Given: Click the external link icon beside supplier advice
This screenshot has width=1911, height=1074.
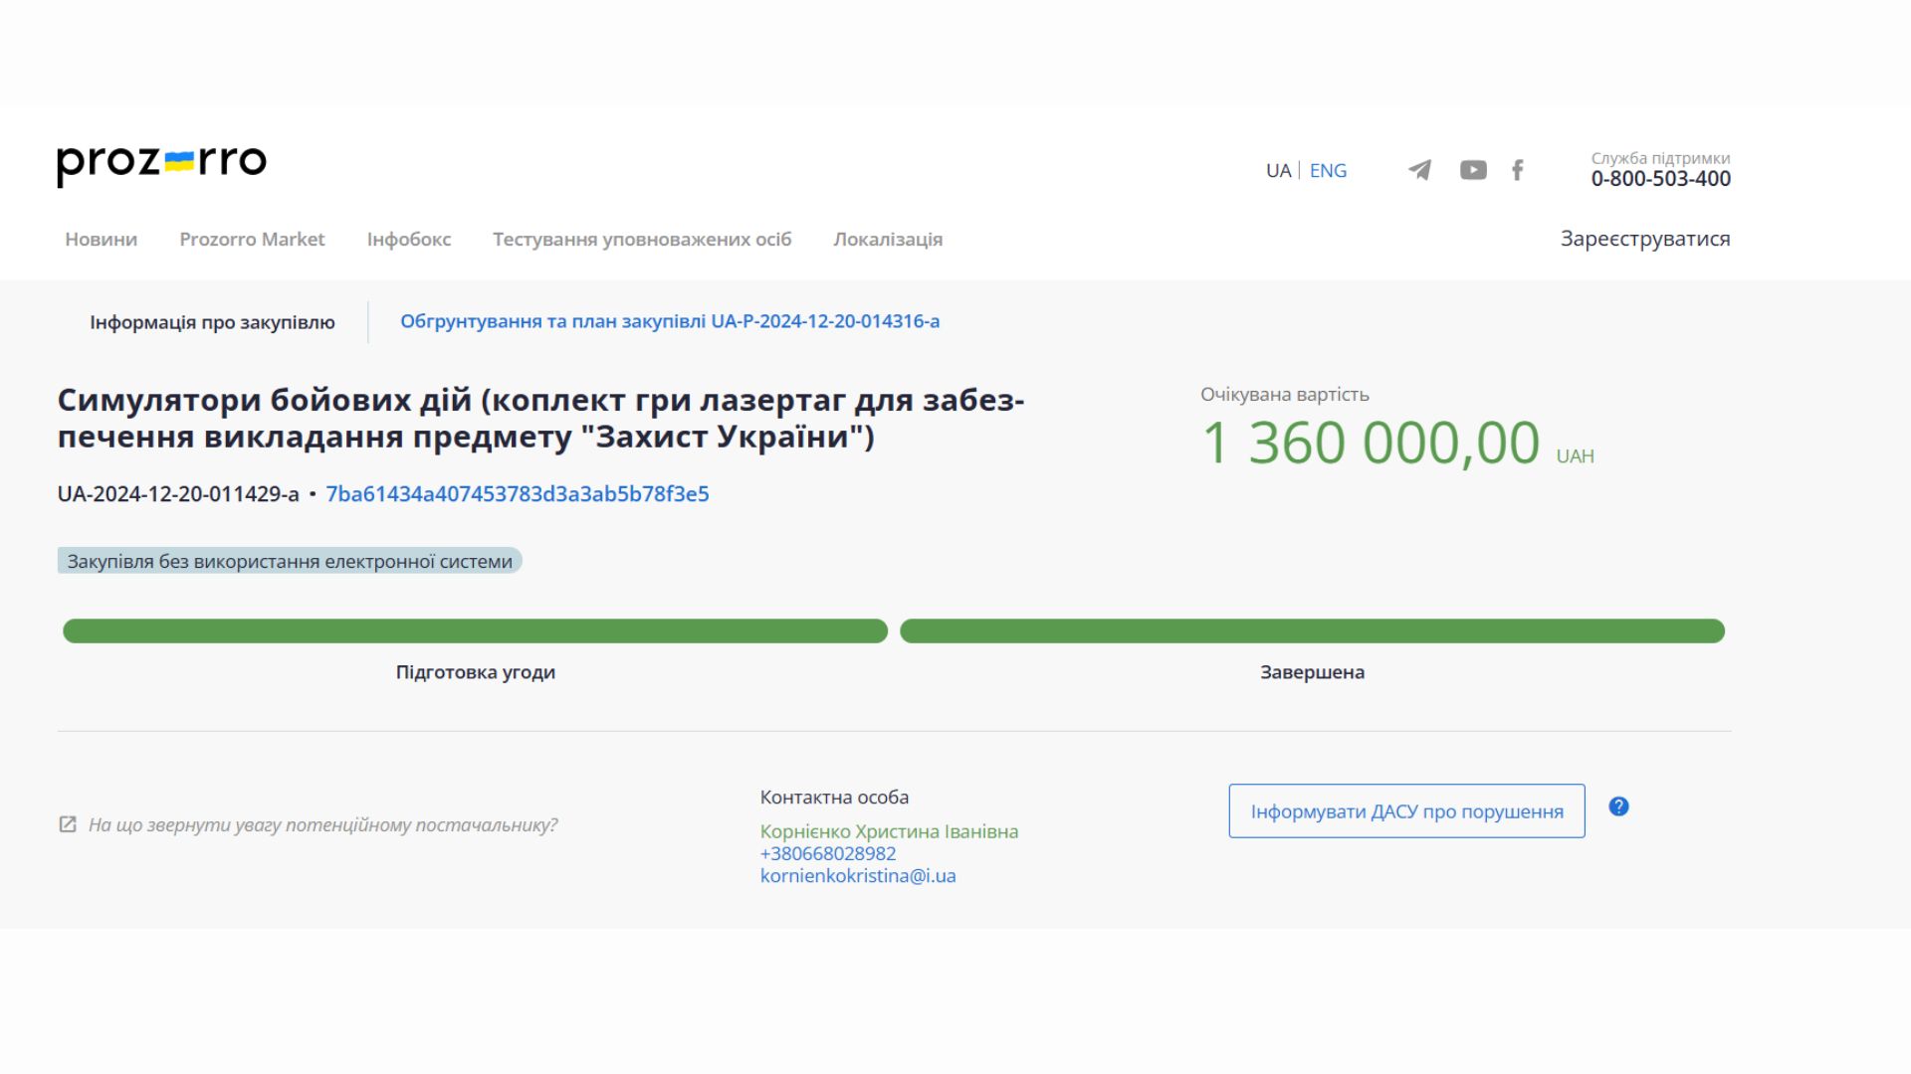Looking at the screenshot, I should (68, 822).
